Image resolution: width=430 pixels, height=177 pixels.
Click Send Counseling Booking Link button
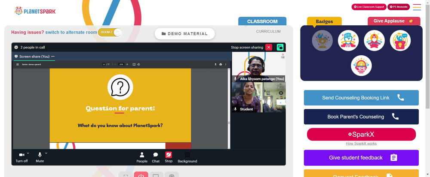[361, 98]
